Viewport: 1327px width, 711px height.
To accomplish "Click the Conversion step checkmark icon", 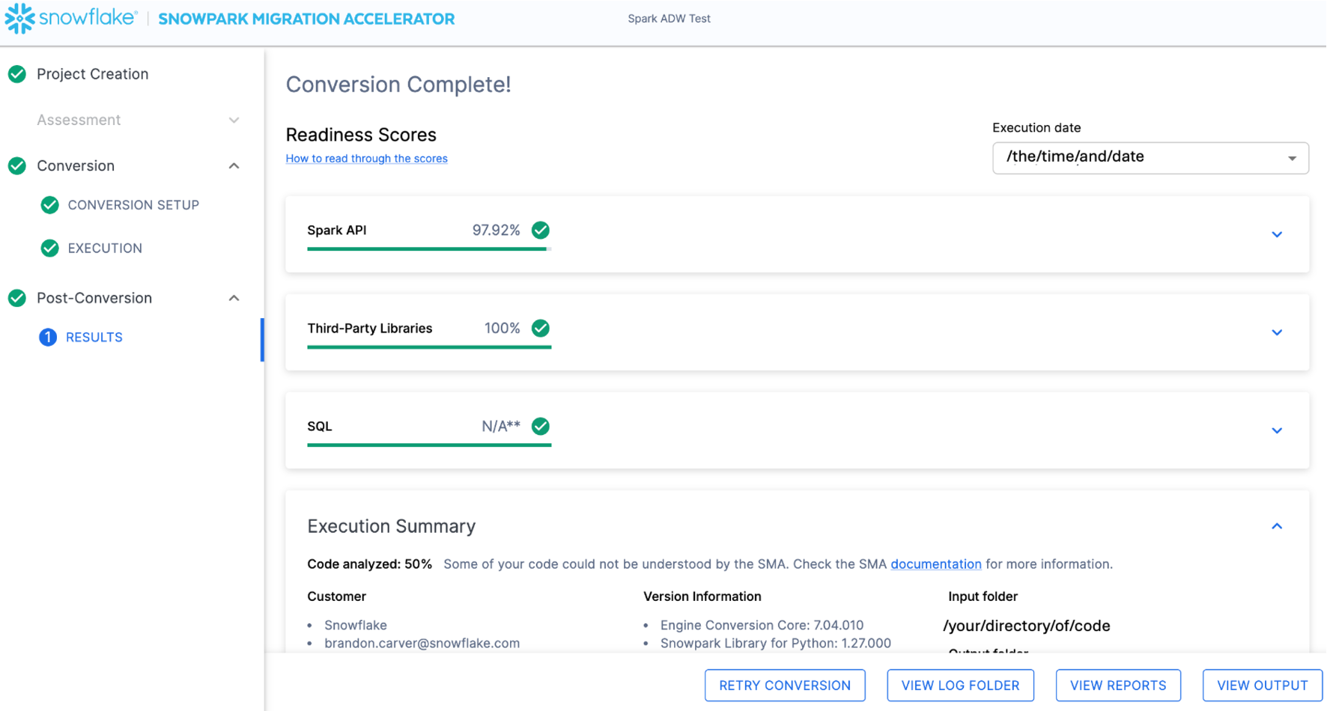I will click(16, 165).
